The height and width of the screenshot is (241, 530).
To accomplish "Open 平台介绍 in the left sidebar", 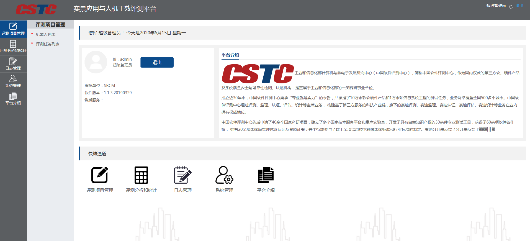I will 13,99.
